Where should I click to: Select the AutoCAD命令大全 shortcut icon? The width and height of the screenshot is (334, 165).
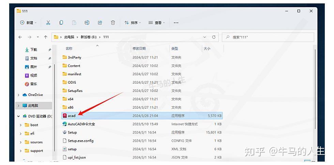pyautogui.click(x=65, y=124)
